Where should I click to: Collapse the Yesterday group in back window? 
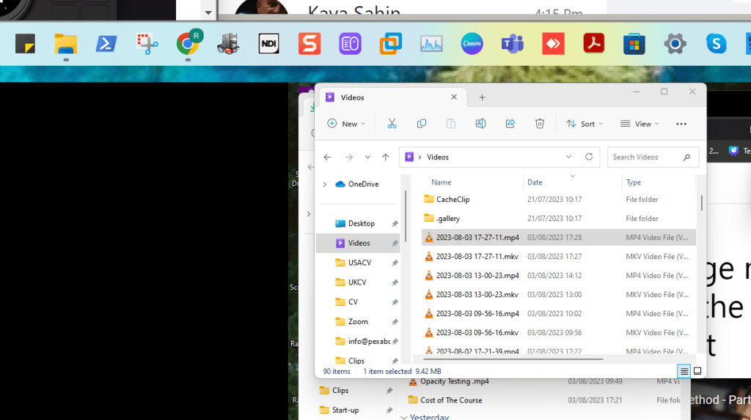[404, 417]
